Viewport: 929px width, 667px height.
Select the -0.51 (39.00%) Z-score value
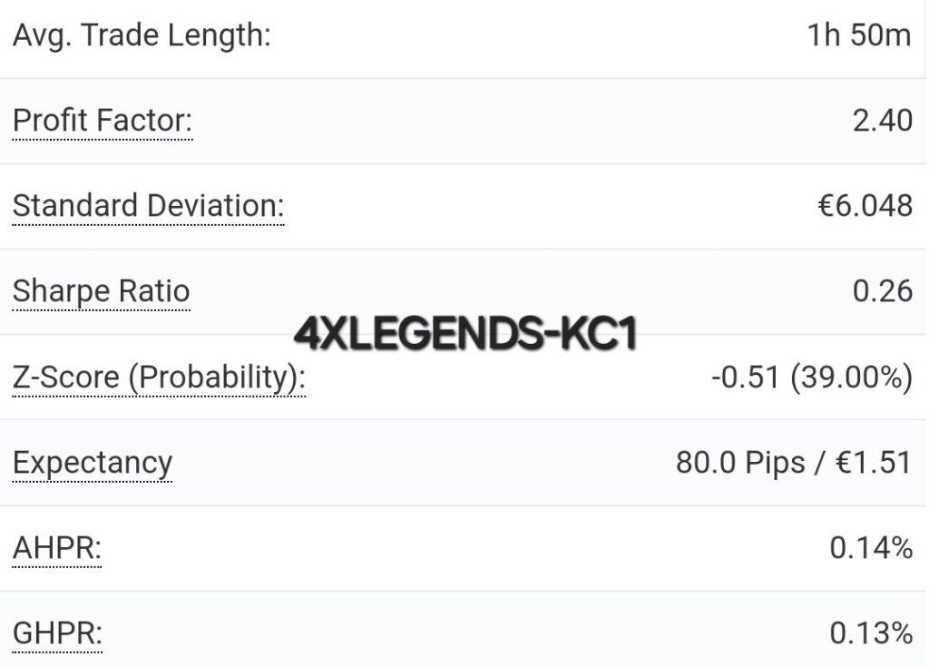[812, 378]
